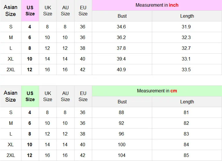Click length value 81 in cm table
Image resolution: width=222 pixels, height=161 pixels.
pos(186,112)
